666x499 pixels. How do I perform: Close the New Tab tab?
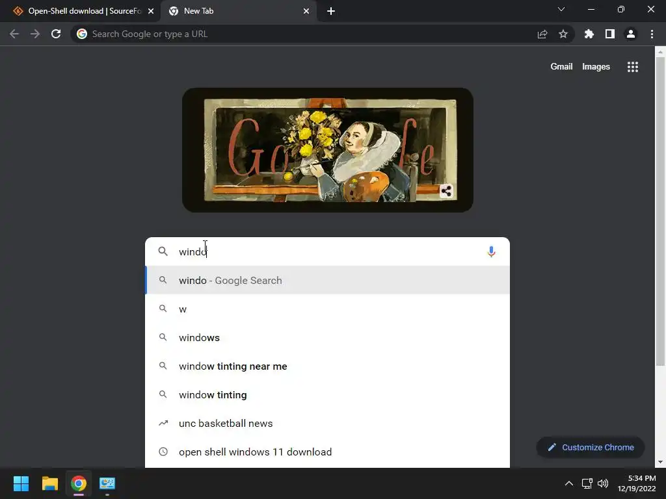pos(306,11)
